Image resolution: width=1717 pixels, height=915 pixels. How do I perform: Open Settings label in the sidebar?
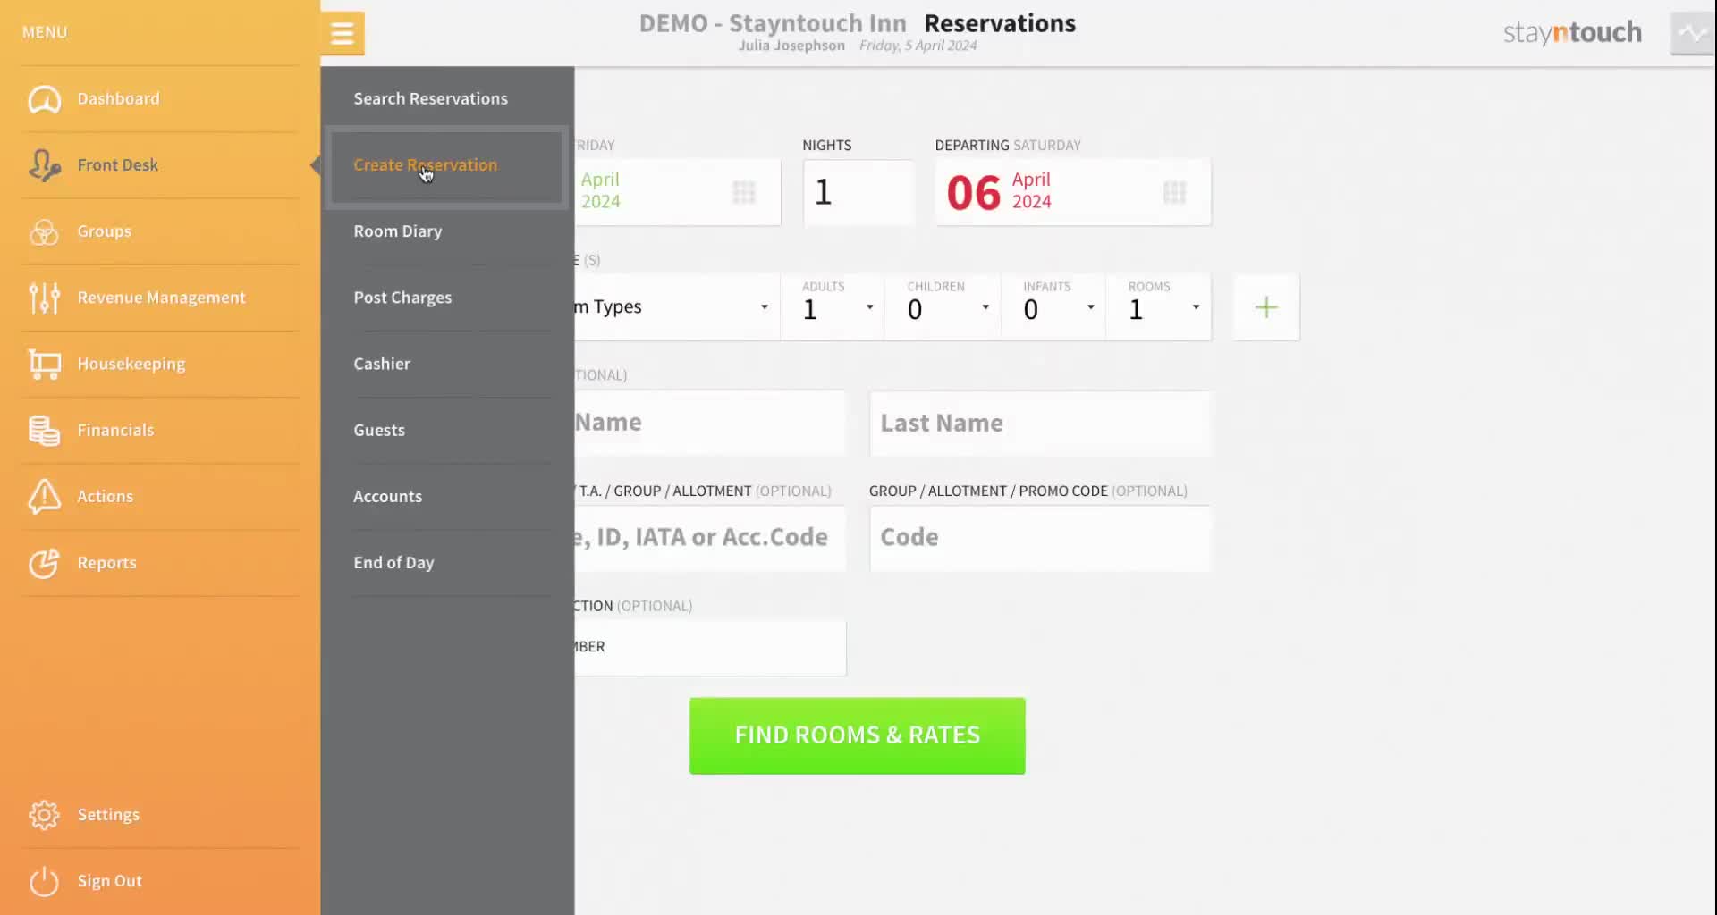pyautogui.click(x=108, y=815)
